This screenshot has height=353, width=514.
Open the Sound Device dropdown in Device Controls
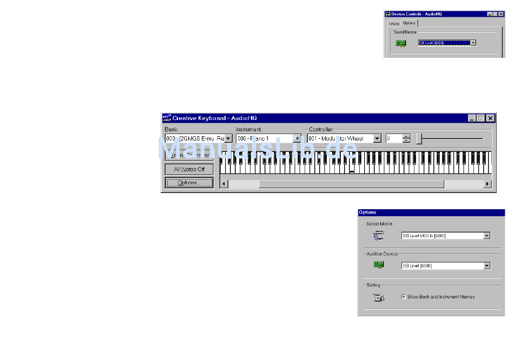click(x=473, y=43)
